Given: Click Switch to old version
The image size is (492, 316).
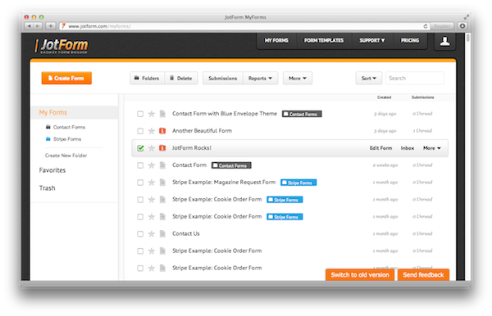Looking at the screenshot, I should coord(360,275).
